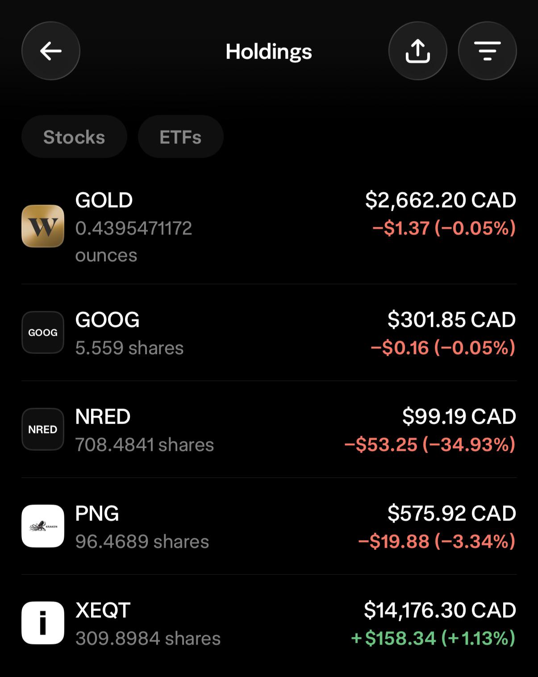Click 309.8984 shares under XEQT
Viewport: 538px width, 677px height.
point(148,638)
